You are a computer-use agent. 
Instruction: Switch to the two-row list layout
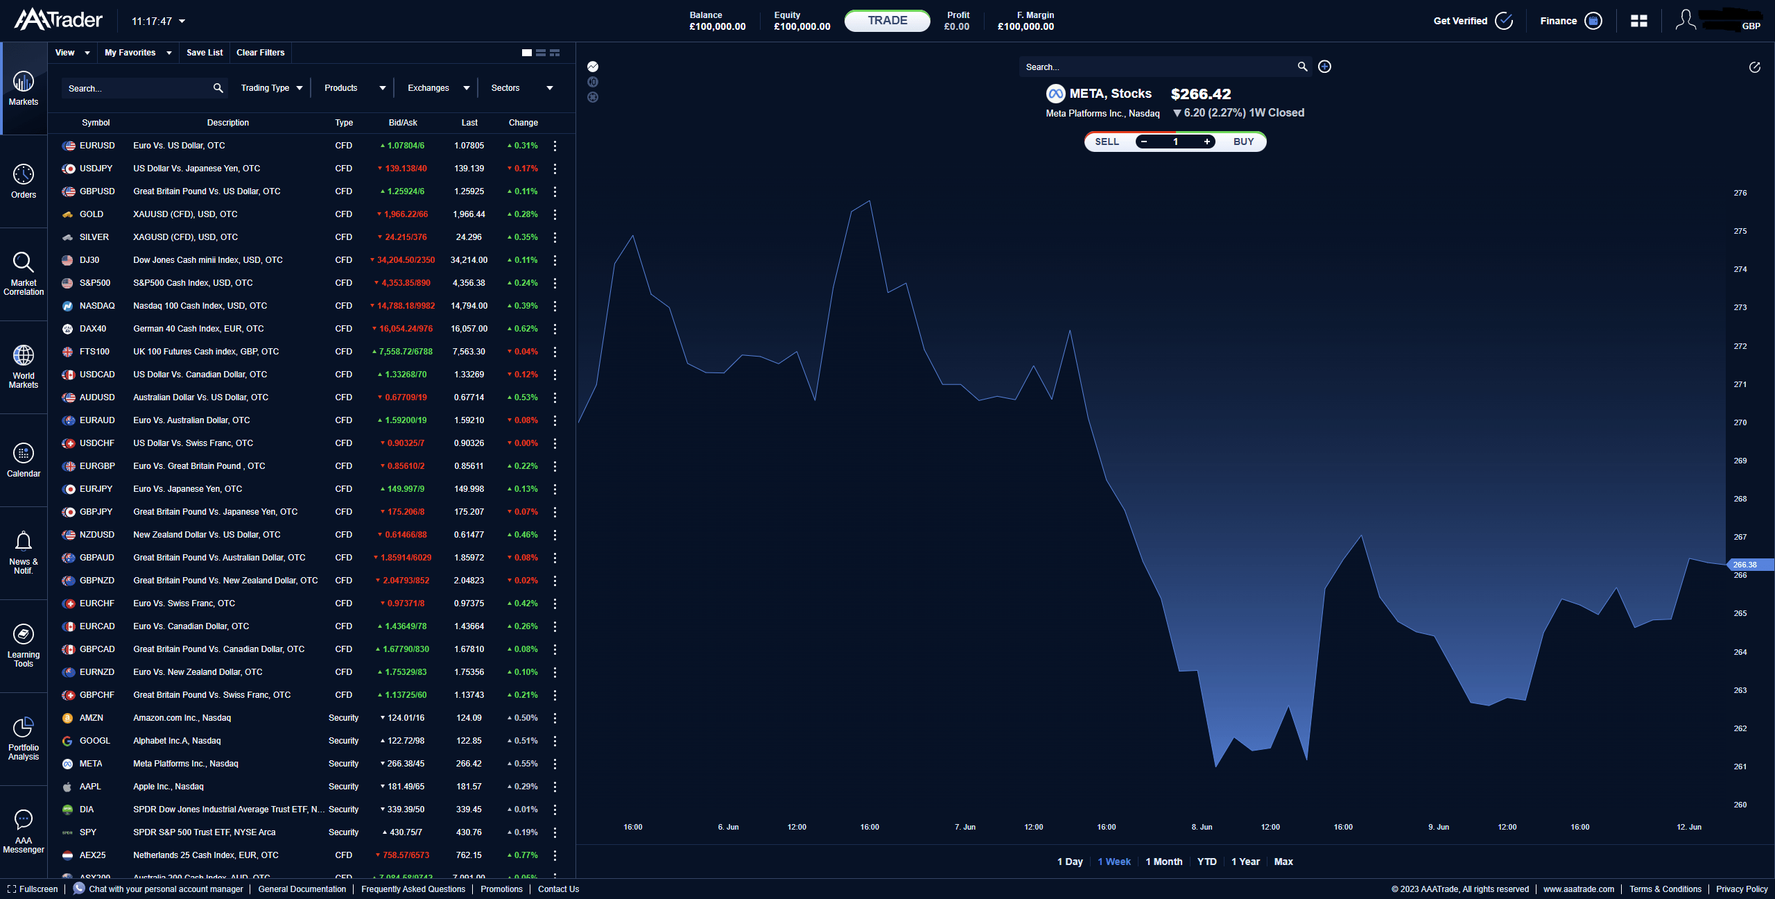(x=541, y=53)
